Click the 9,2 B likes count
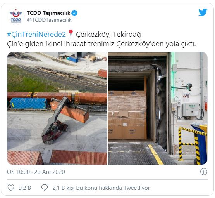The image size is (215, 198). pos(25,188)
